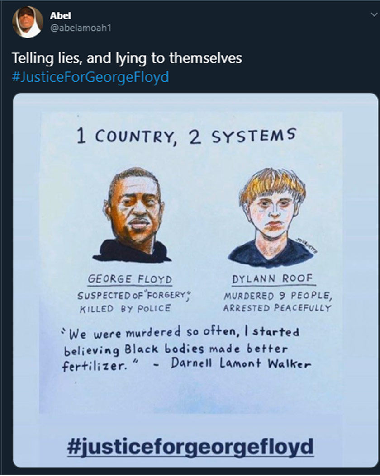
Task: Click the "Darnell Lamont Walker" attribution text
Action: pos(241,364)
